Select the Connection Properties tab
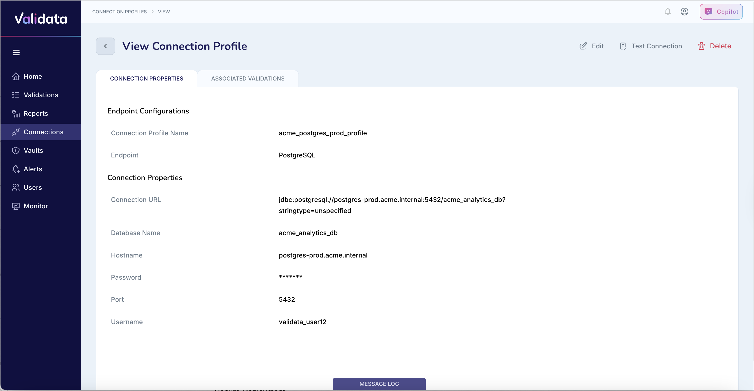This screenshot has height=391, width=754. tap(146, 78)
